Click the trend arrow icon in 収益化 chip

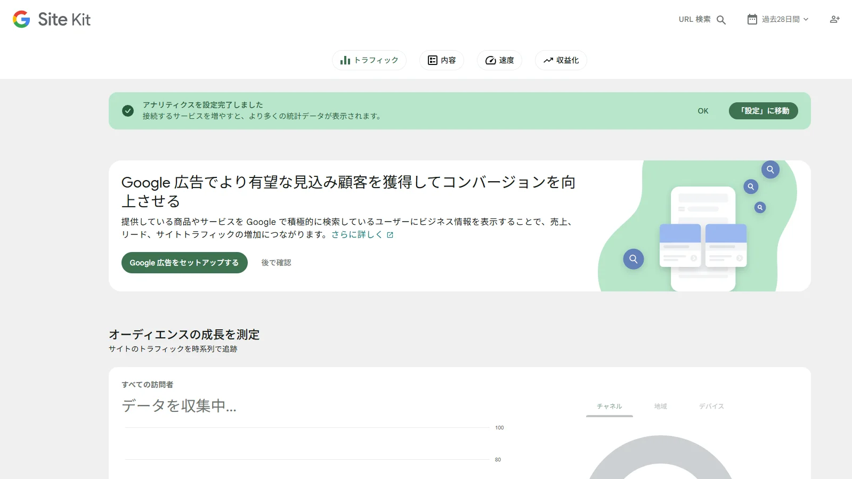[548, 60]
